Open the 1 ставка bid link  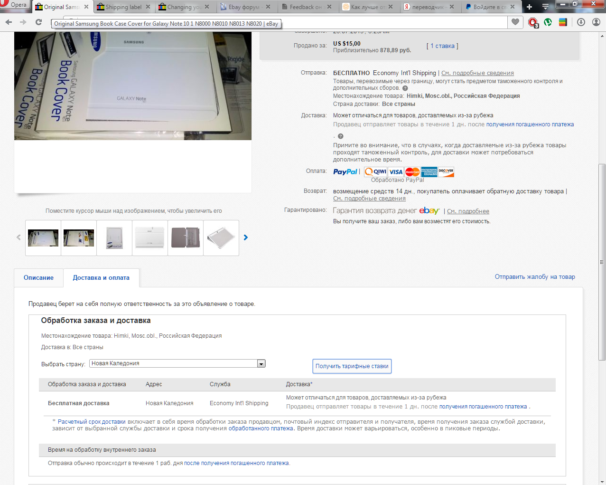(x=442, y=46)
